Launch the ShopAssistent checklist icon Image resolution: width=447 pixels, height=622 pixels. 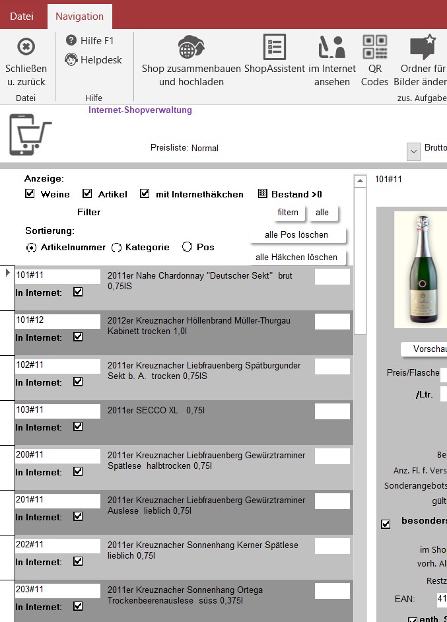click(274, 48)
